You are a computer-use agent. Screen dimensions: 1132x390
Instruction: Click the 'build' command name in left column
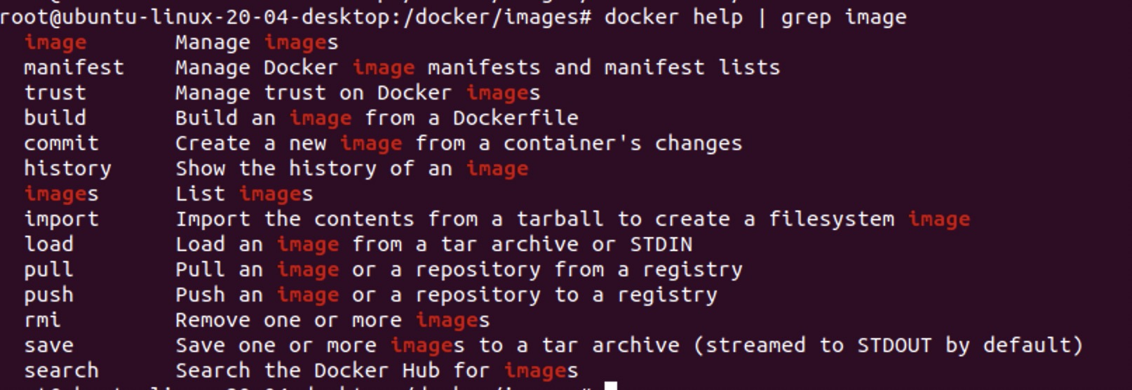click(55, 119)
